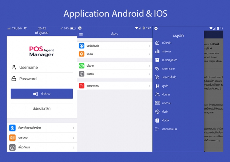Screen dimensions: 230x162
Task: Click ค้นหาตัวแทนจำหน่าย label text
Action: (29, 128)
